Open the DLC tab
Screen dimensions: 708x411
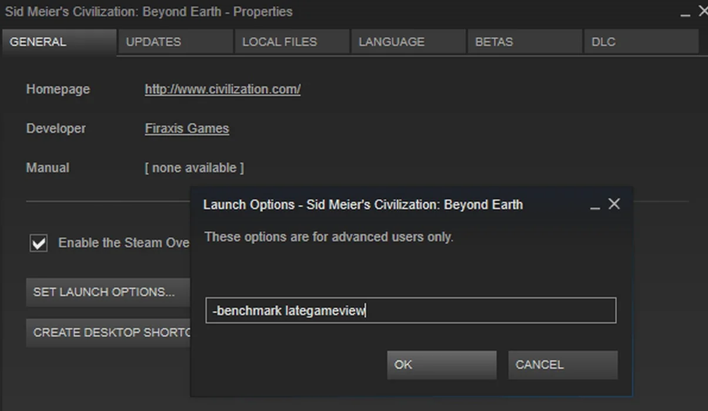tap(641, 42)
